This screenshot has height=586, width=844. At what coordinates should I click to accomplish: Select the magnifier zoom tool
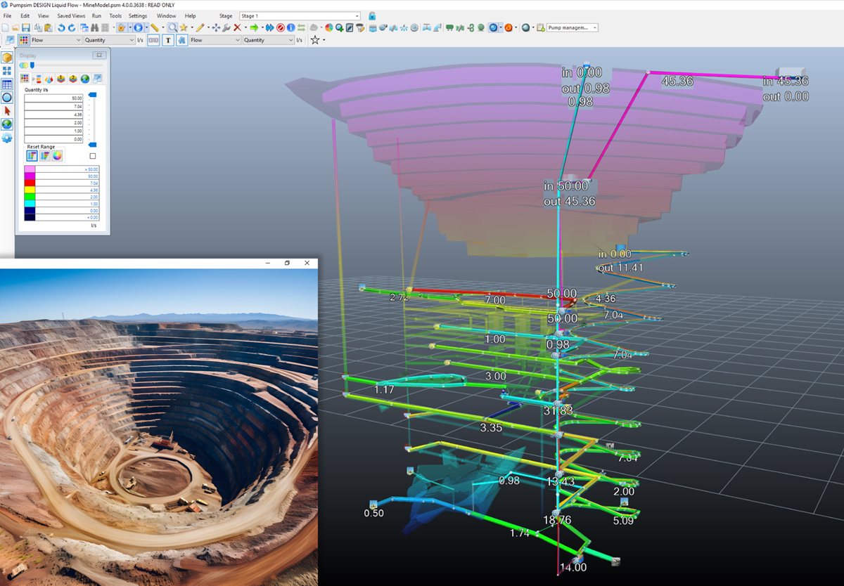(172, 27)
